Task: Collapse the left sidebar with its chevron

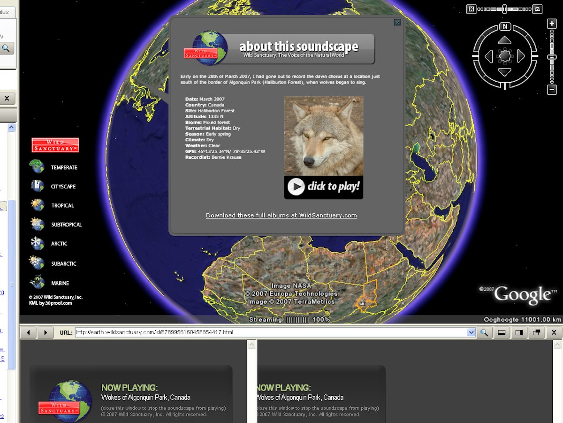Action: tap(10, 127)
